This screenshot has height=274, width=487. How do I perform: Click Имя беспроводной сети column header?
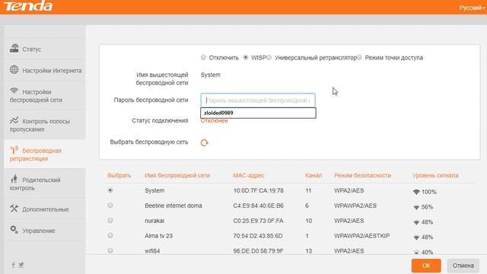tap(177, 176)
